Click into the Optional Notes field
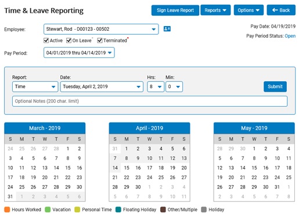The width and height of the screenshot is (299, 217). [x=150, y=101]
